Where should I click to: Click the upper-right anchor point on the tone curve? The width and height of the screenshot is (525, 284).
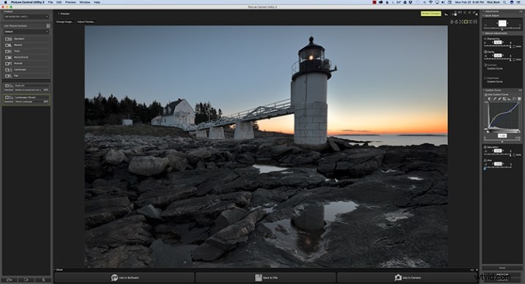[x=510, y=111]
